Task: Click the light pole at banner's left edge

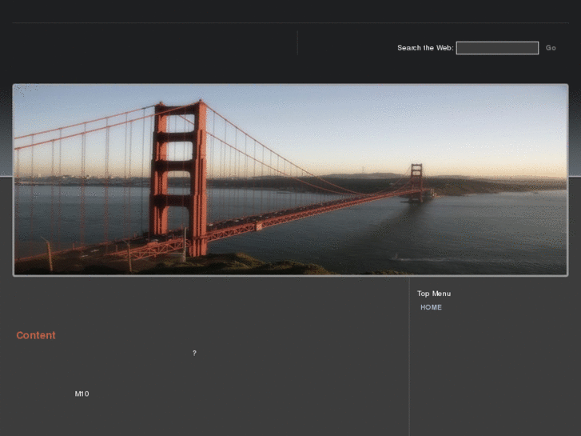Action: pyautogui.click(x=47, y=254)
